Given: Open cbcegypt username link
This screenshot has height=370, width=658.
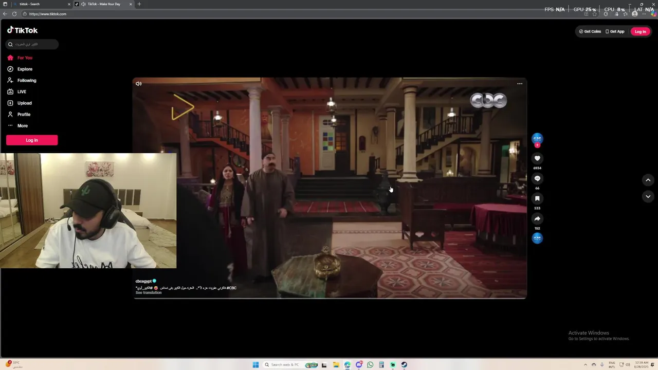Looking at the screenshot, I should [x=143, y=281].
